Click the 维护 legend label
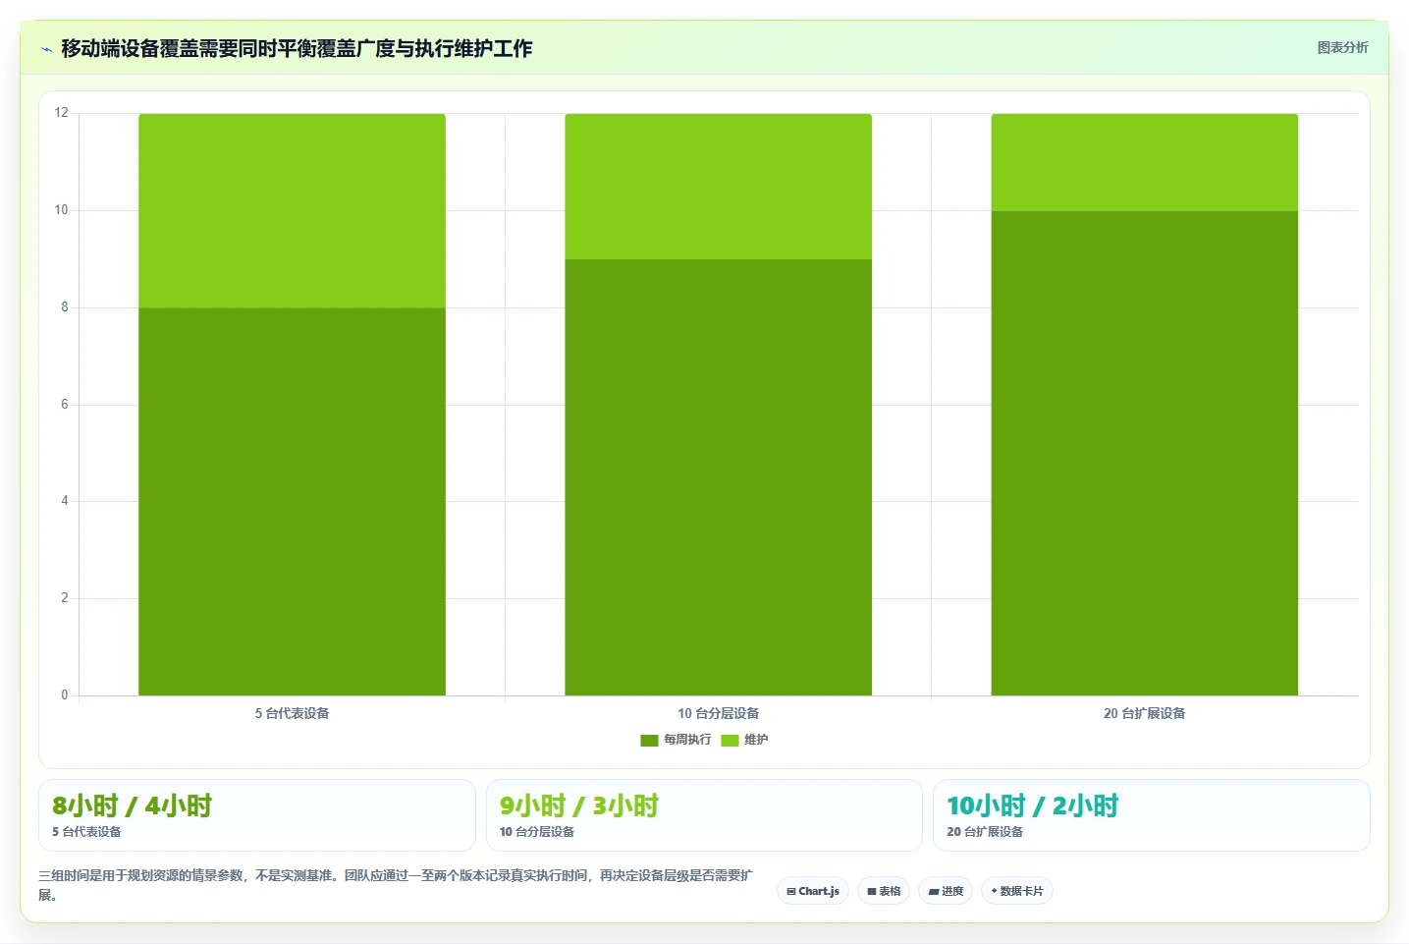This screenshot has height=944, width=1409. 756,740
